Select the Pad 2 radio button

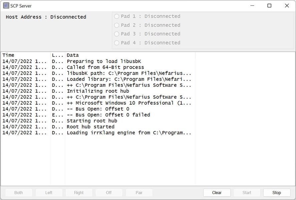click(x=117, y=25)
